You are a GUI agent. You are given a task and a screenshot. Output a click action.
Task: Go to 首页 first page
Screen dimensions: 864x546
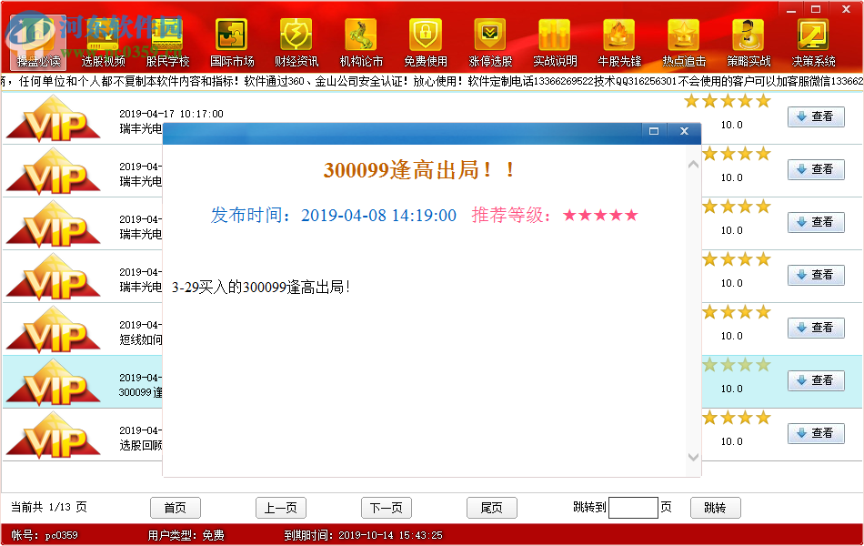tap(175, 507)
